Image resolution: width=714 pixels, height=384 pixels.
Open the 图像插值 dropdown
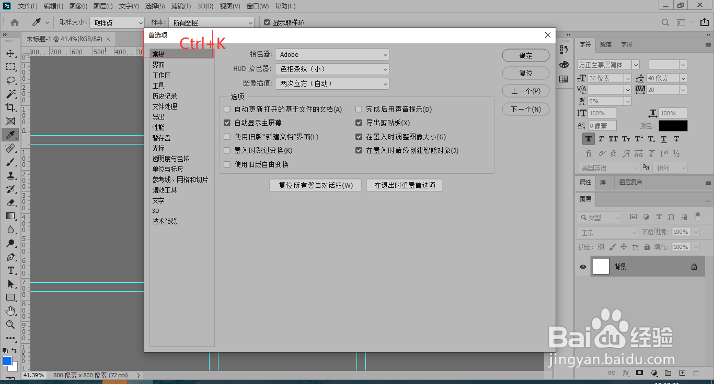[332, 83]
